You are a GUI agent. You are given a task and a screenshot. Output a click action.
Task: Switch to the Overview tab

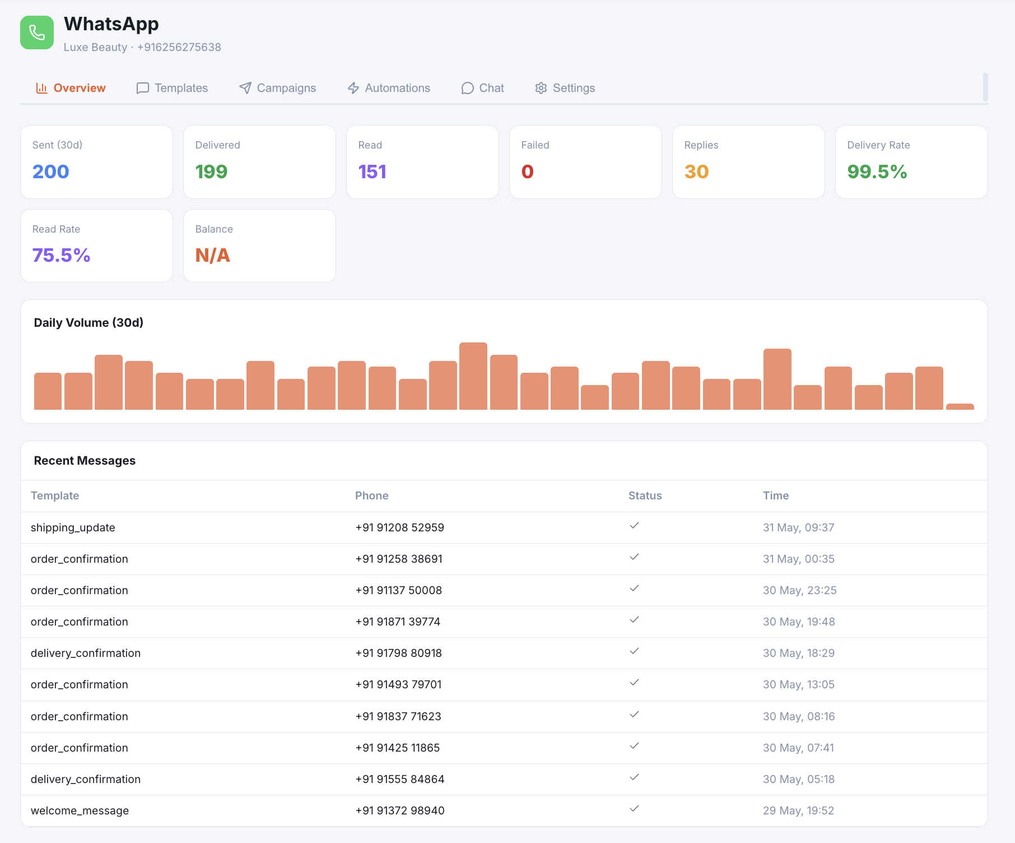tap(71, 88)
